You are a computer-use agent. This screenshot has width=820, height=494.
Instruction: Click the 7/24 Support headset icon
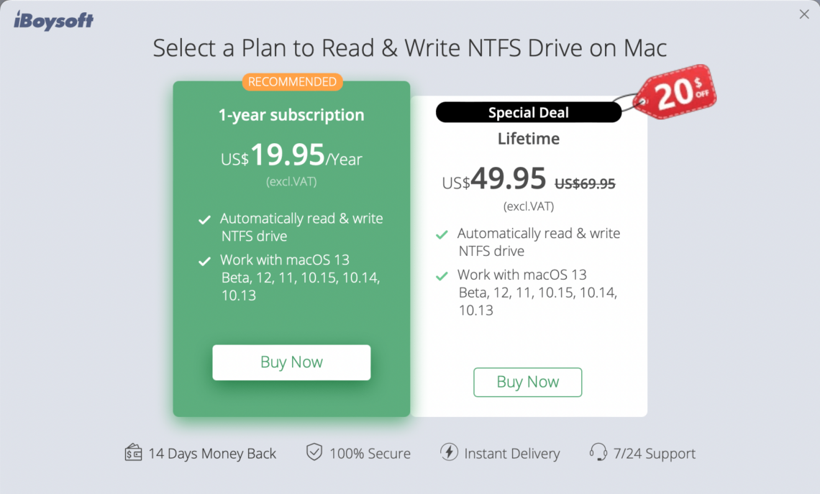[x=599, y=453]
